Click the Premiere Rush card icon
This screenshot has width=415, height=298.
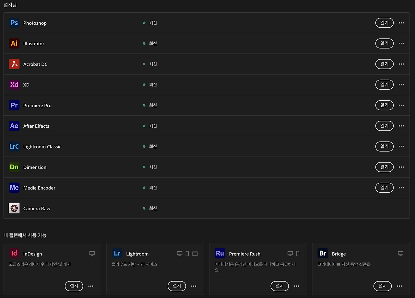pyautogui.click(x=220, y=254)
